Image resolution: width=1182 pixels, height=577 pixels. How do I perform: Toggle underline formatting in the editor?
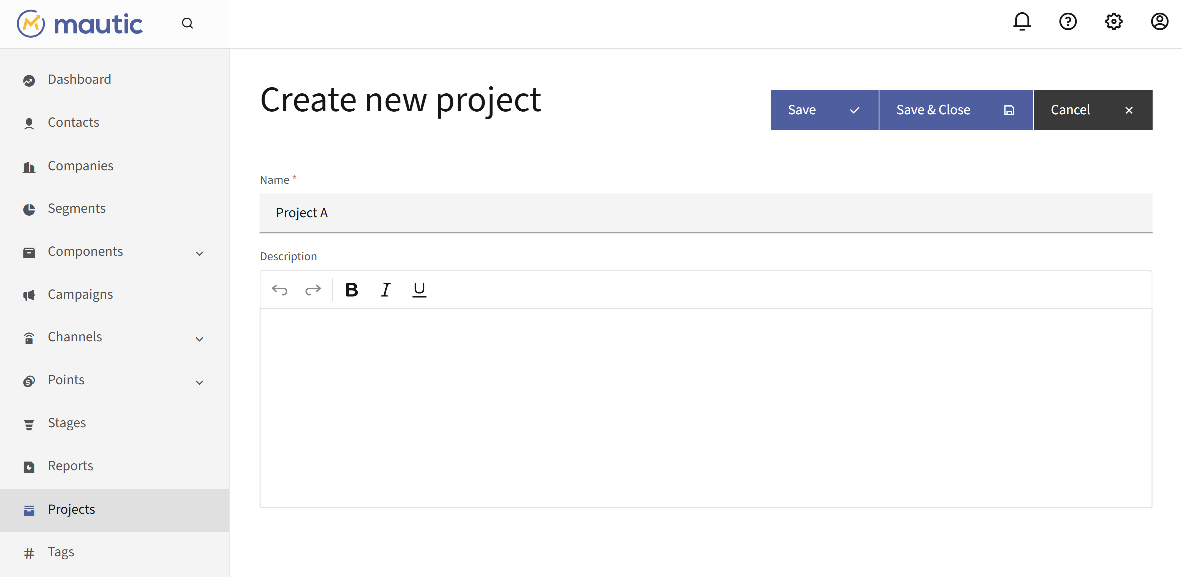[419, 289]
